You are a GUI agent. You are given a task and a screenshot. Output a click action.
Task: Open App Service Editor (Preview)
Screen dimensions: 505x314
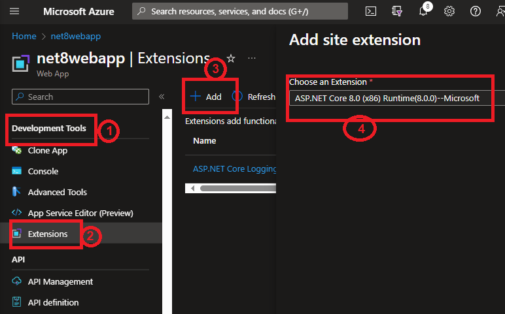click(80, 213)
